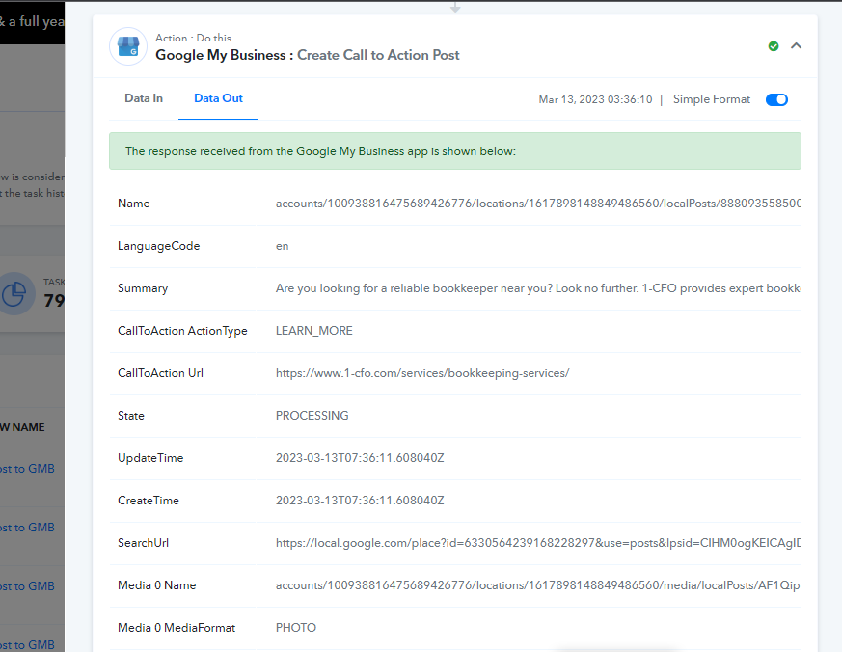Image resolution: width=842 pixels, height=652 pixels.
Task: Click the 'Action : Do this ...' label
Action: [200, 39]
